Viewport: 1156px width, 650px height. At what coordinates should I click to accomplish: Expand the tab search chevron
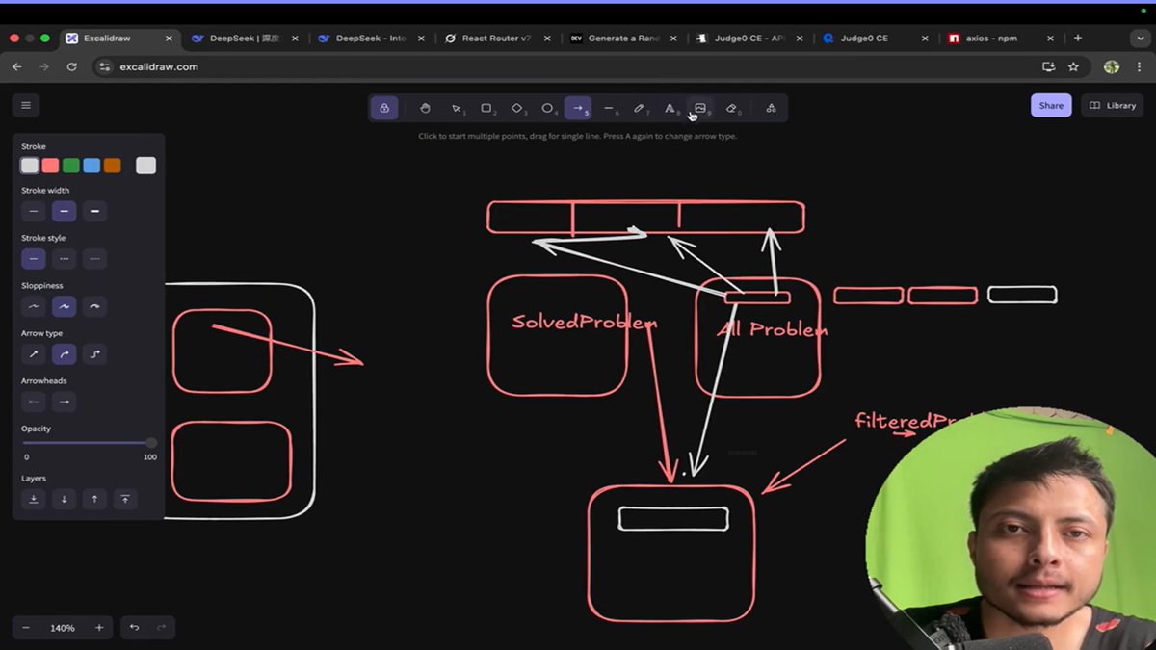click(1141, 39)
